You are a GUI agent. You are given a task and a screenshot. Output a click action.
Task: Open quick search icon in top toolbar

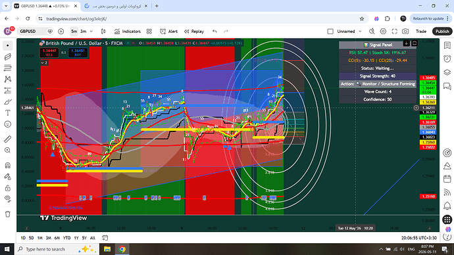372,32
